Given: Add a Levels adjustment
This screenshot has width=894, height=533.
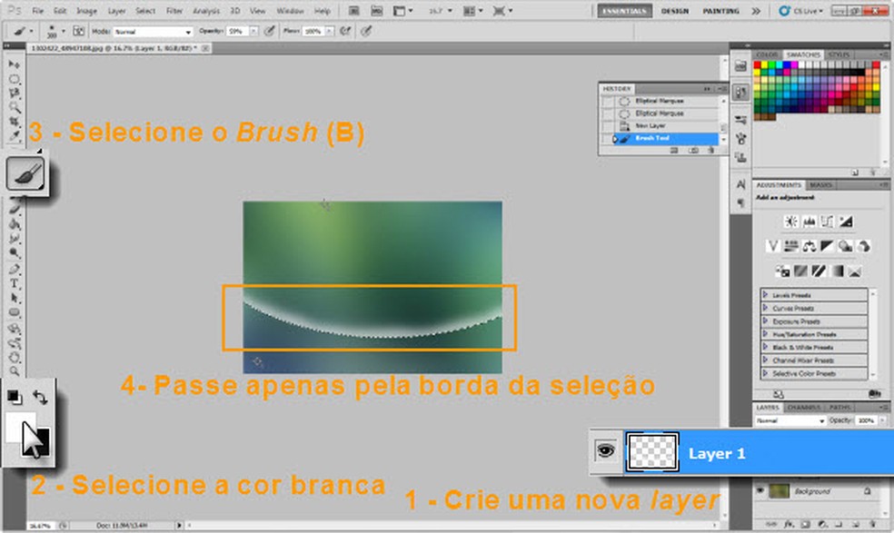Looking at the screenshot, I should click(809, 222).
